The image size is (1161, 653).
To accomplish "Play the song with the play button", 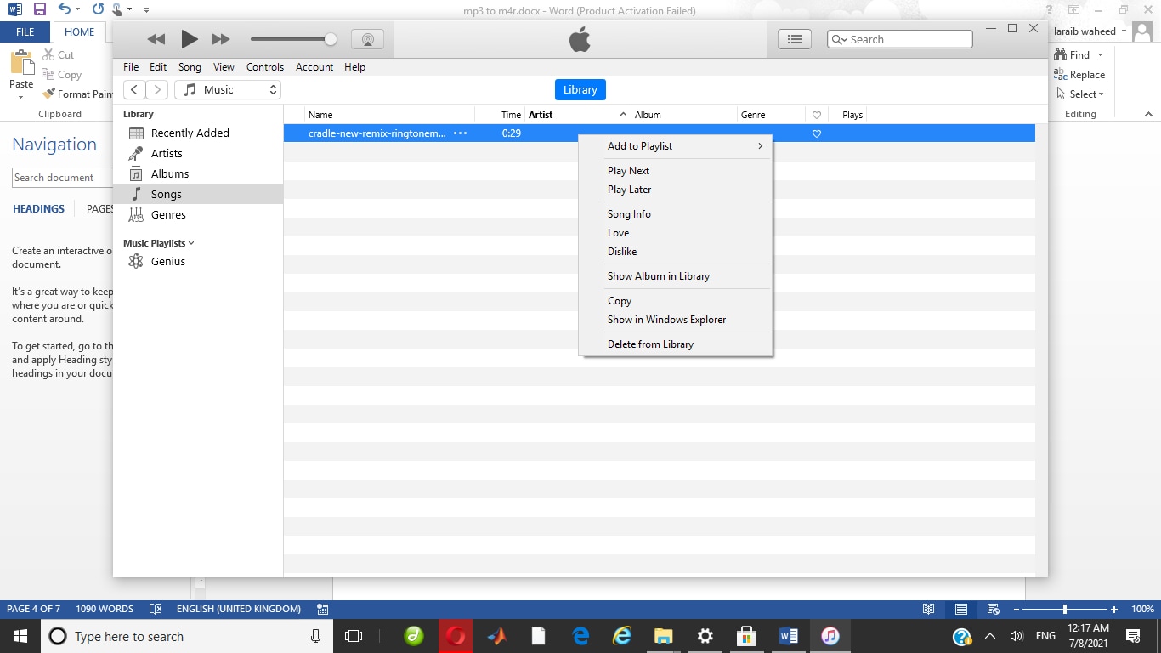I will 190,39.
